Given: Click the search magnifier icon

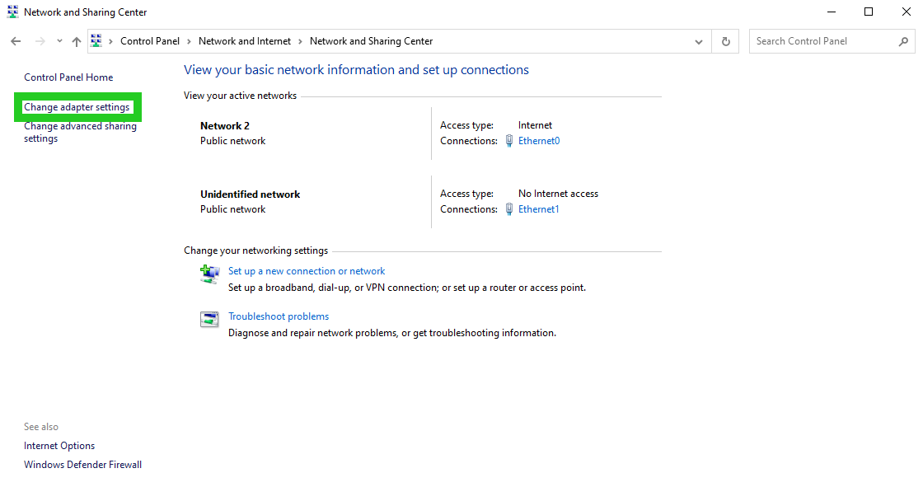Looking at the screenshot, I should tap(904, 40).
